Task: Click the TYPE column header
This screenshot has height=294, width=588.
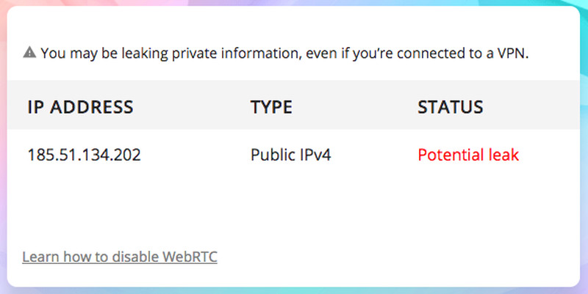Action: coord(271,107)
